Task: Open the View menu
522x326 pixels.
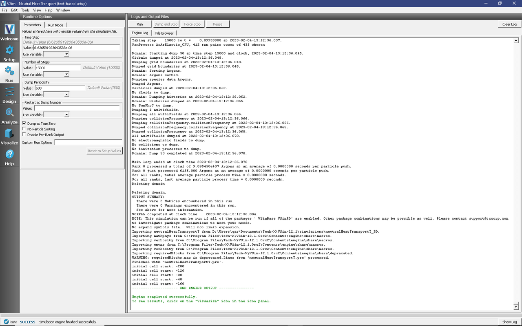Action: (37, 10)
